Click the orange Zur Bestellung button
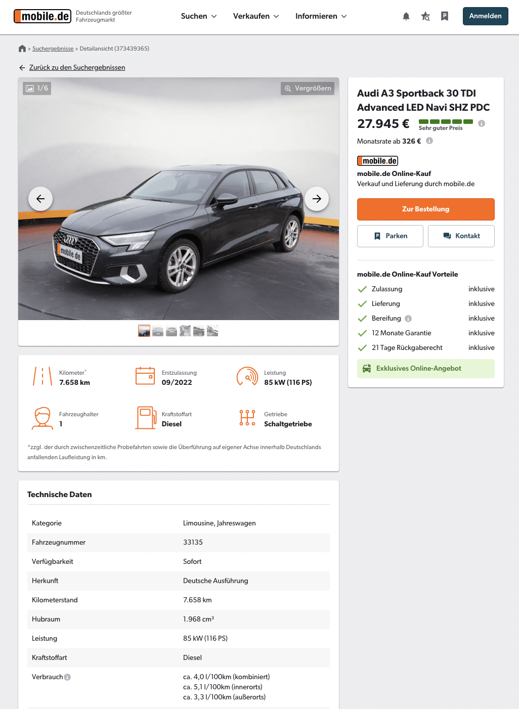 click(426, 209)
